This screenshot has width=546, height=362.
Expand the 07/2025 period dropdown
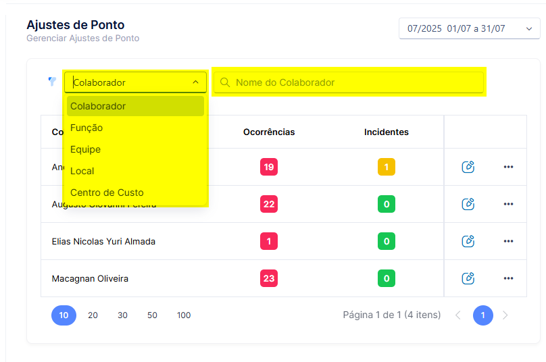(x=470, y=28)
